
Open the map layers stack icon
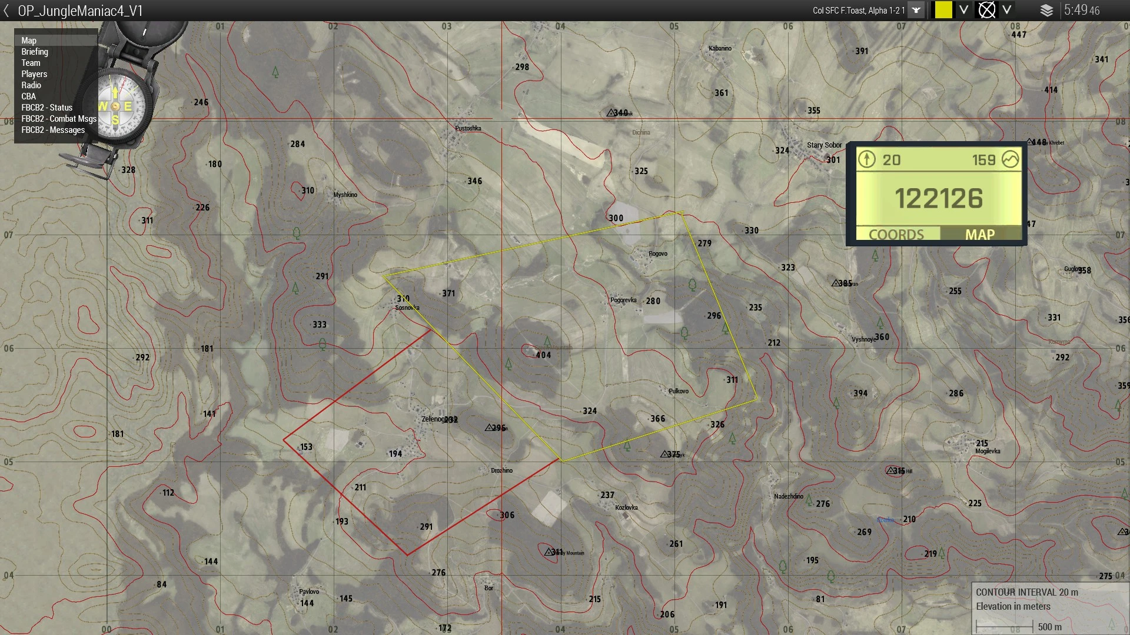point(1046,11)
